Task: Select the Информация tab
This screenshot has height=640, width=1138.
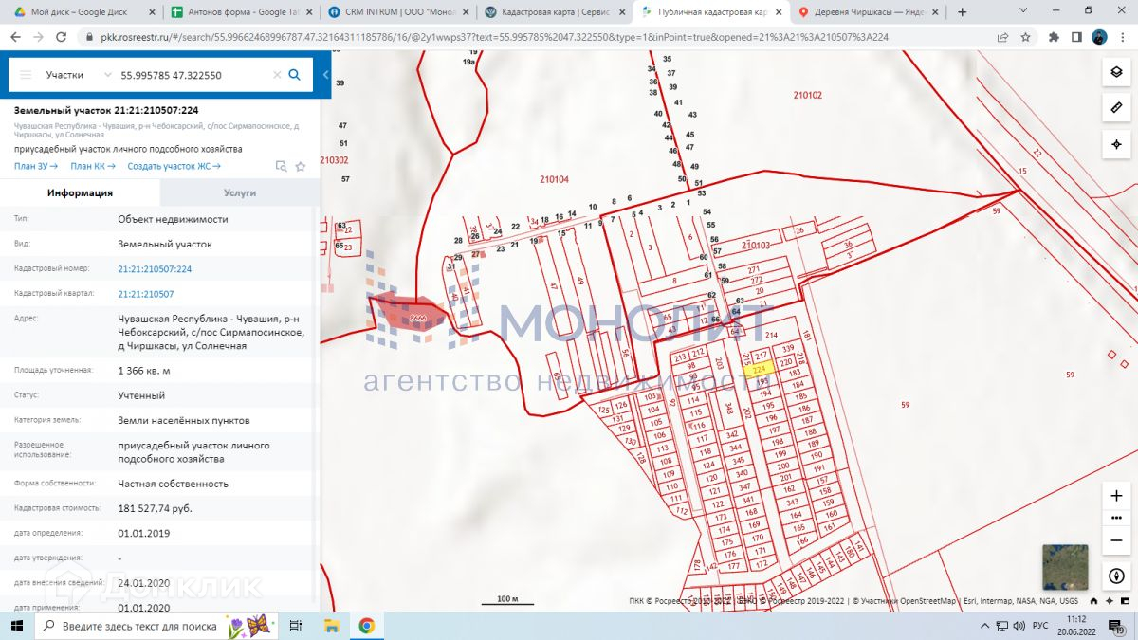Action: pyautogui.click(x=80, y=192)
